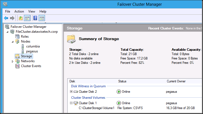Select the columbia node

click(33, 46)
